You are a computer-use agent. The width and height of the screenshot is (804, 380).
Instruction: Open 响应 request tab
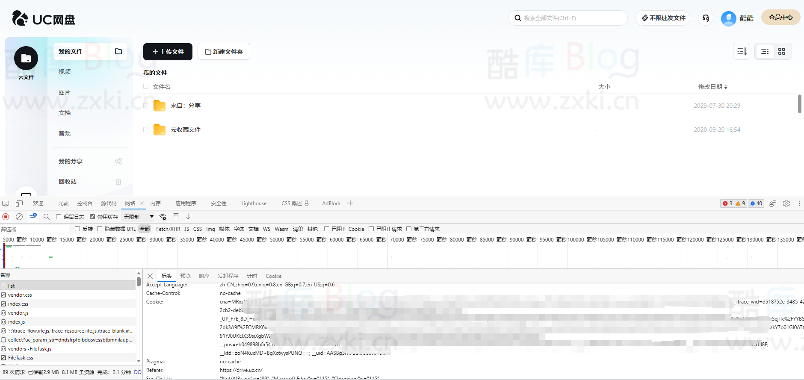click(204, 276)
